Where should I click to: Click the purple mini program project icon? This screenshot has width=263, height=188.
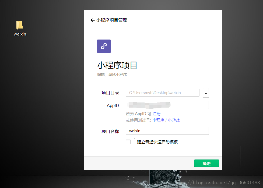click(x=104, y=46)
